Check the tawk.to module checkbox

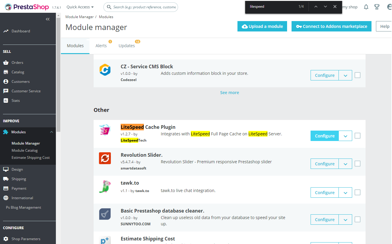click(358, 192)
